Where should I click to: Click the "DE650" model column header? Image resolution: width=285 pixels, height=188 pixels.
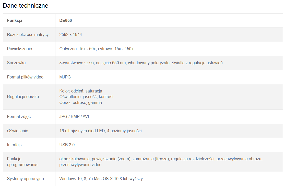[x=66, y=21]
